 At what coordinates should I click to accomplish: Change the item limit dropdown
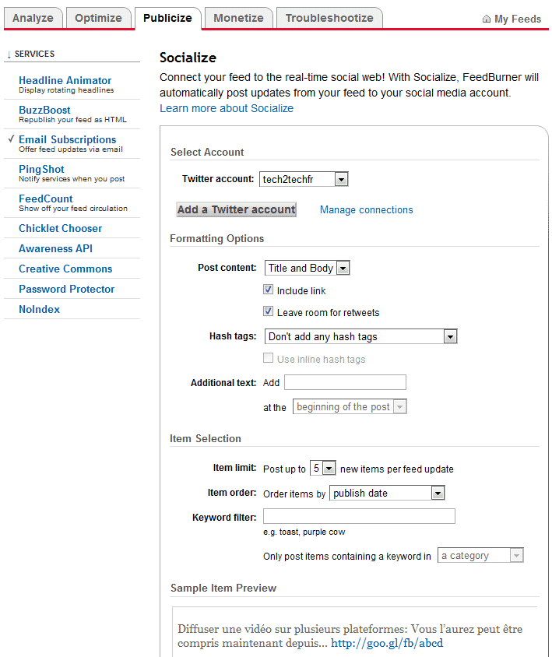(323, 468)
